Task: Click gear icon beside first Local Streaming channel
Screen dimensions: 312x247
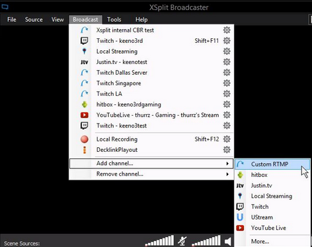Action: [x=227, y=52]
